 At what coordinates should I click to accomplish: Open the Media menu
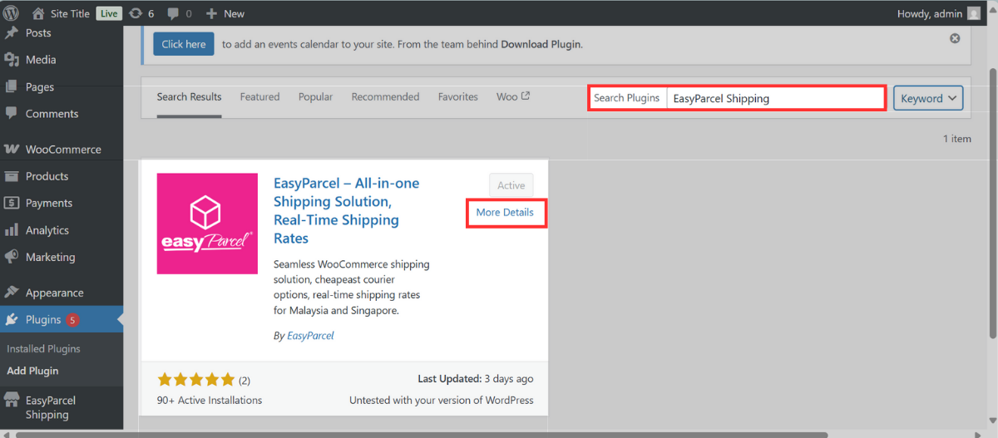[41, 60]
